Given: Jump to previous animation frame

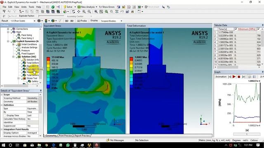Looking at the screenshot, I should pos(229,77).
